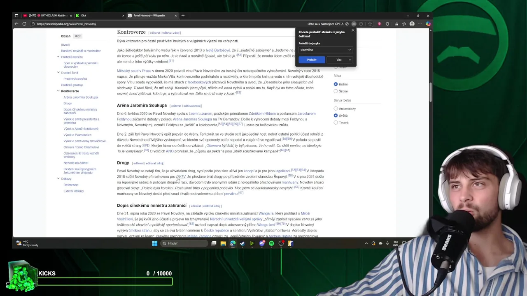527x296 pixels.
Task: Collapse the Odkazy section arrow
Action: click(58, 178)
